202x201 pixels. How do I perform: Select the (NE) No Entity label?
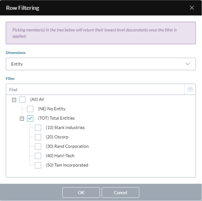tap(52, 109)
